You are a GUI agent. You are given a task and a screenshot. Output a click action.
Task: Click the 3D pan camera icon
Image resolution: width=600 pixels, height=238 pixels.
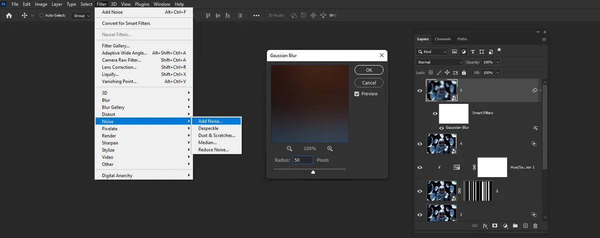pyautogui.click(x=313, y=15)
